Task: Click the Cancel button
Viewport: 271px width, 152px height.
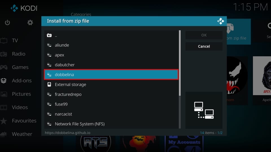Action: pos(204,46)
